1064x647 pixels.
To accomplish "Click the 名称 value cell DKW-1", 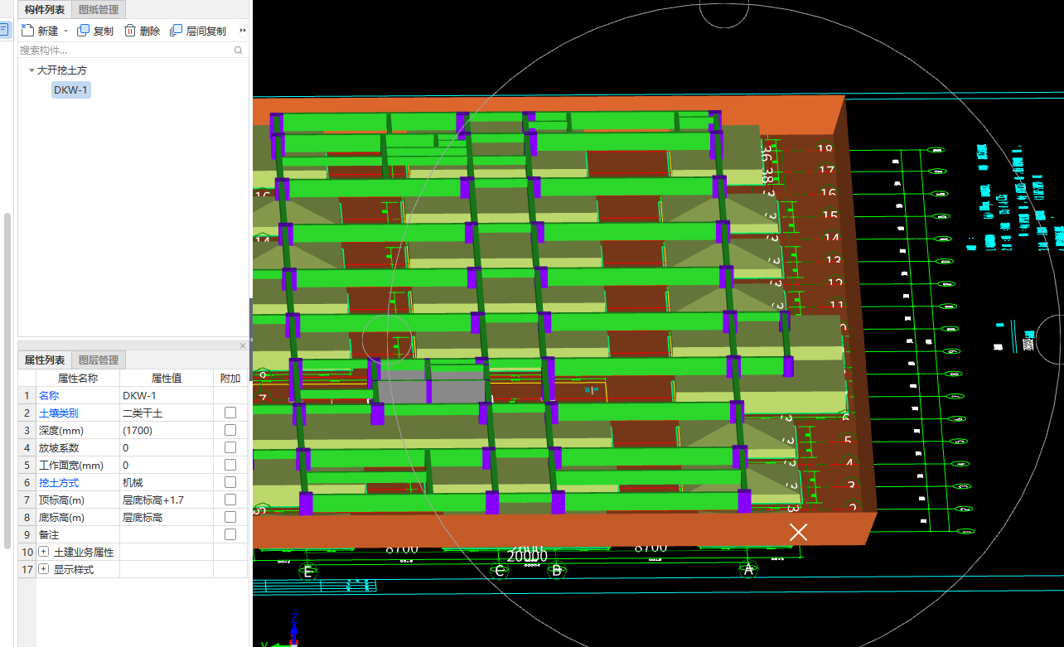I will pyautogui.click(x=167, y=396).
